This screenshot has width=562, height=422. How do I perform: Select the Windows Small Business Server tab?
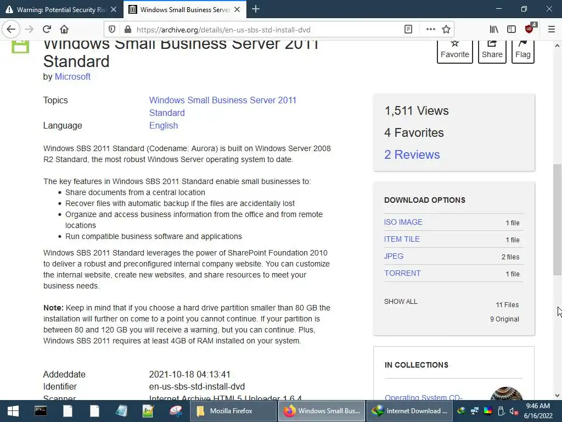tap(184, 10)
